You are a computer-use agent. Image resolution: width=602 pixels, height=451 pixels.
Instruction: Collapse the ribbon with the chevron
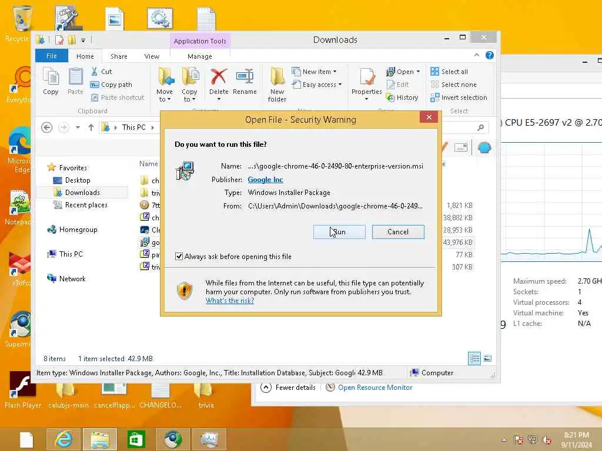476,55
